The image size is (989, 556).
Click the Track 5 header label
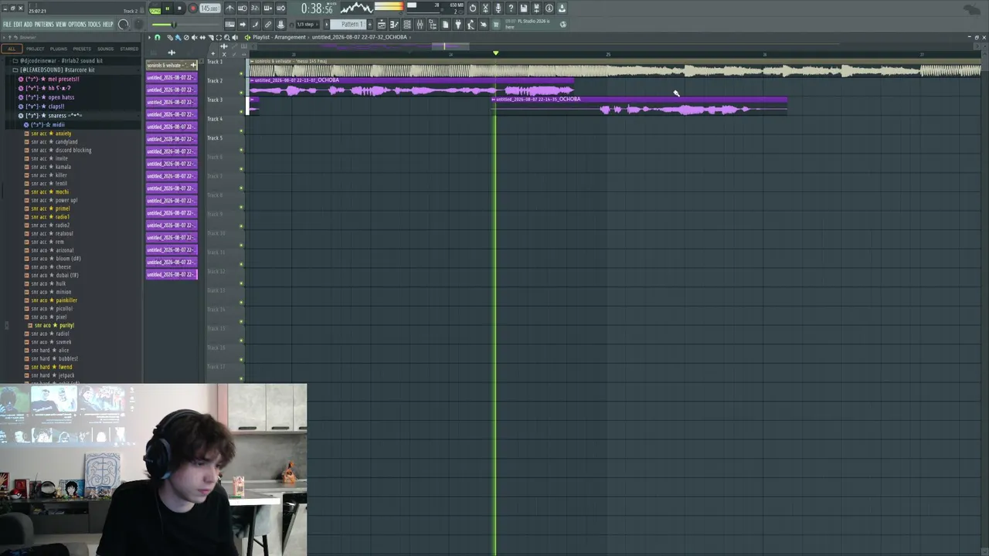[215, 138]
